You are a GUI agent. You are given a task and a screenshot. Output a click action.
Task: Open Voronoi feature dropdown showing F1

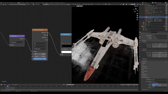(40, 46)
